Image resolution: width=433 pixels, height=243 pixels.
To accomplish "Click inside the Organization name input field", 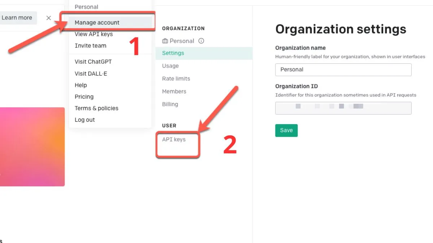I will coord(343,69).
